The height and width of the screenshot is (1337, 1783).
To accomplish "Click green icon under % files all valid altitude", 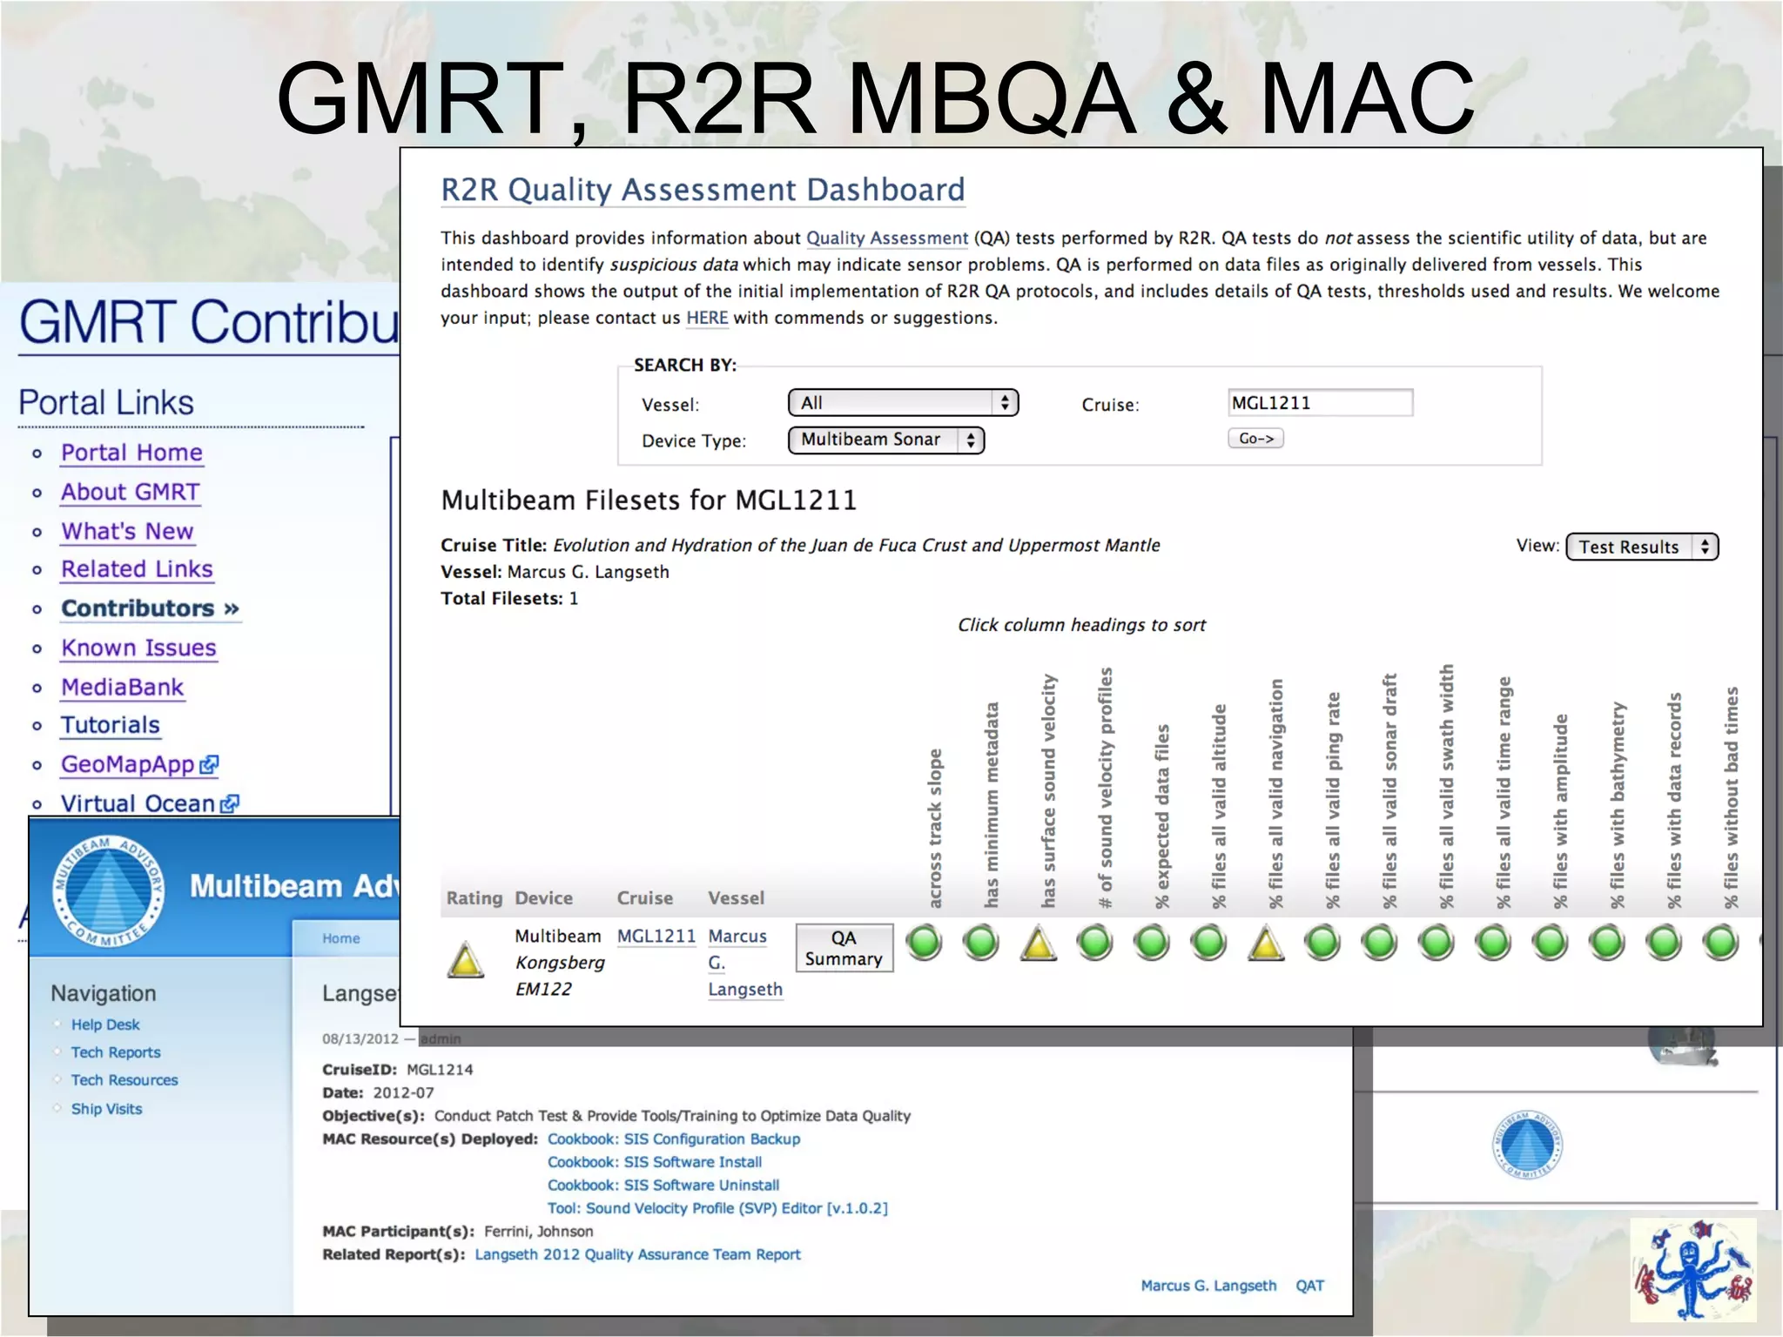I will pyautogui.click(x=1209, y=943).
